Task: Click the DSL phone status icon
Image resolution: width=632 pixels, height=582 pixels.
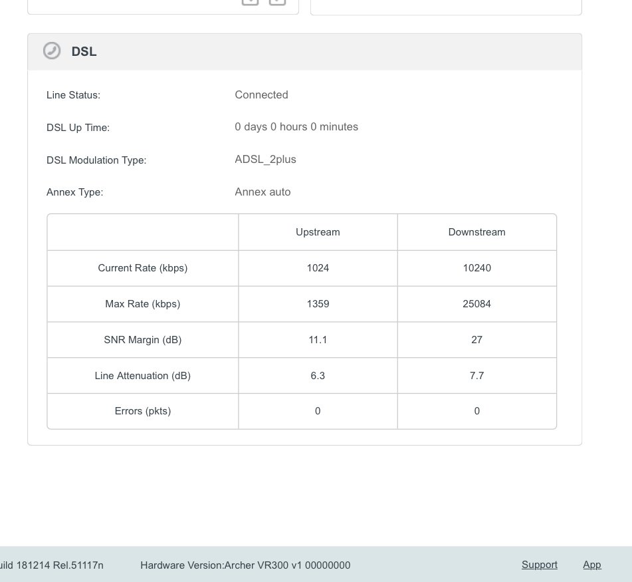Action: click(x=52, y=51)
